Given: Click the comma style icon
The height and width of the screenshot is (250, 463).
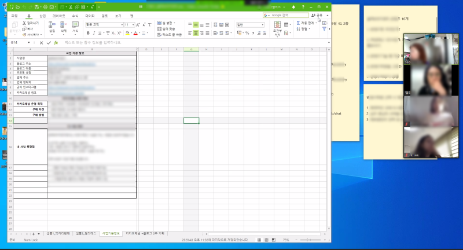Looking at the screenshot, I should (253, 33).
